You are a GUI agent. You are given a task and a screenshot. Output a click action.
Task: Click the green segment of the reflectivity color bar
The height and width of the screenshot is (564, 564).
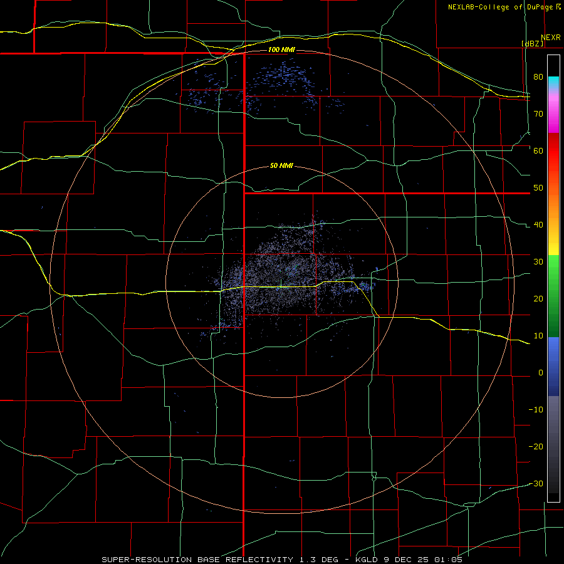pyautogui.click(x=553, y=296)
